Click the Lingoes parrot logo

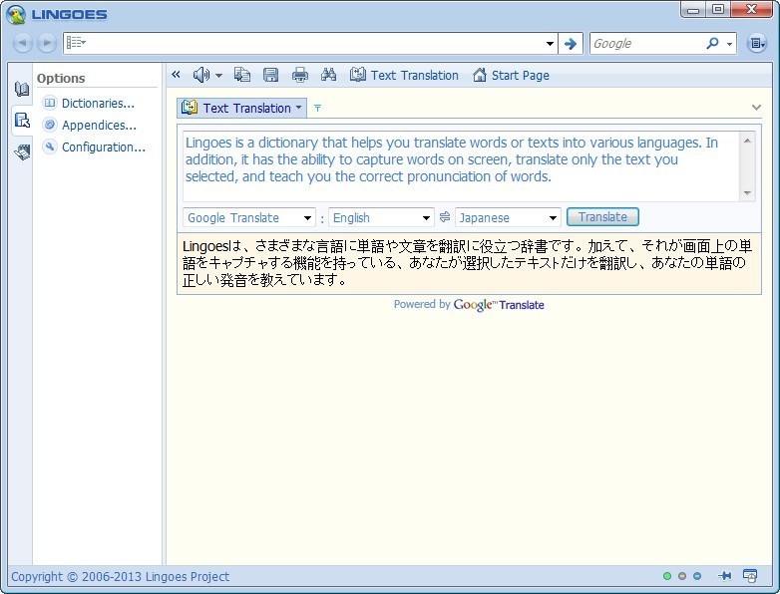click(16, 14)
